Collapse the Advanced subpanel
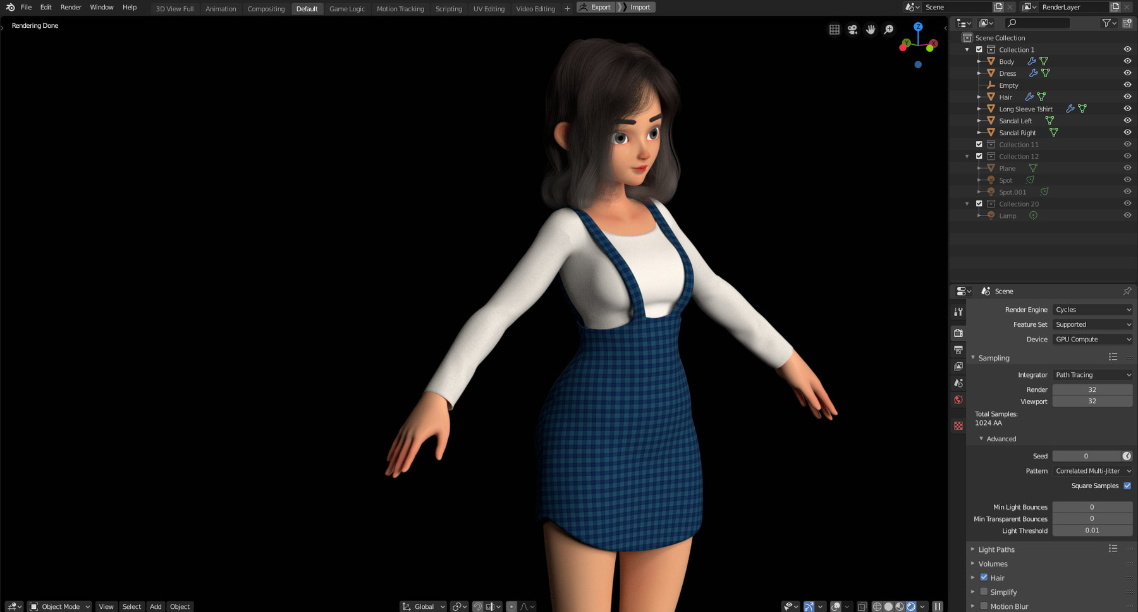The width and height of the screenshot is (1138, 612). (981, 439)
